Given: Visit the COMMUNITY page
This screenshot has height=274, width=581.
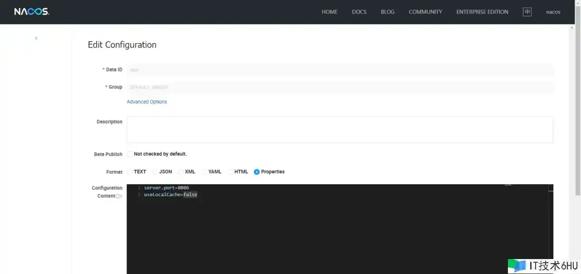Looking at the screenshot, I should pos(425,12).
